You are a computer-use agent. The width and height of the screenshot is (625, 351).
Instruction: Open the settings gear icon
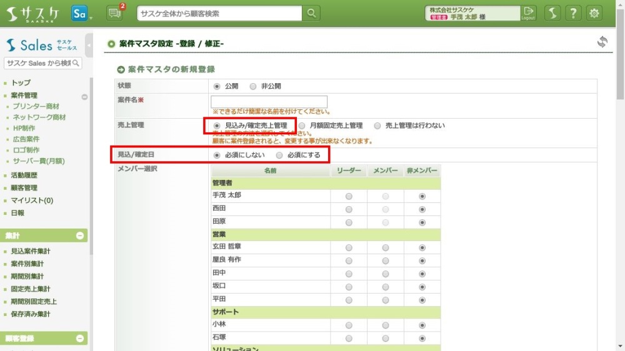point(594,13)
